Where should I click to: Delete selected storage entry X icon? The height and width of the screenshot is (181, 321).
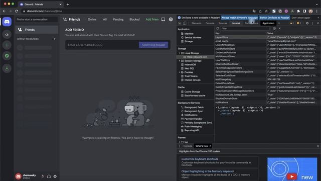coord(280,28)
